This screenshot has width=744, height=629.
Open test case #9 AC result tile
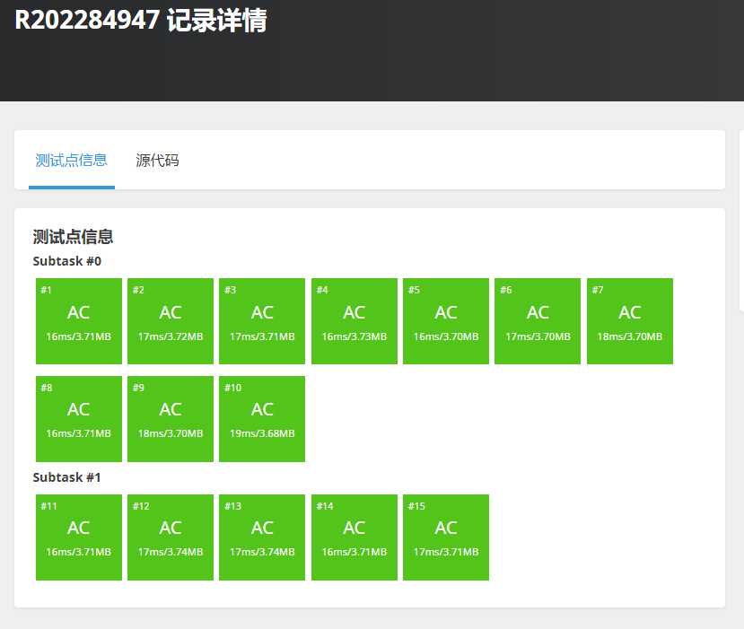coord(171,419)
